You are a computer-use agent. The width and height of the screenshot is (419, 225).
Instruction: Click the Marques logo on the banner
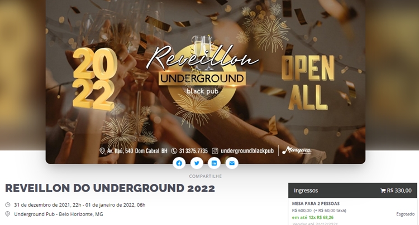(297, 150)
